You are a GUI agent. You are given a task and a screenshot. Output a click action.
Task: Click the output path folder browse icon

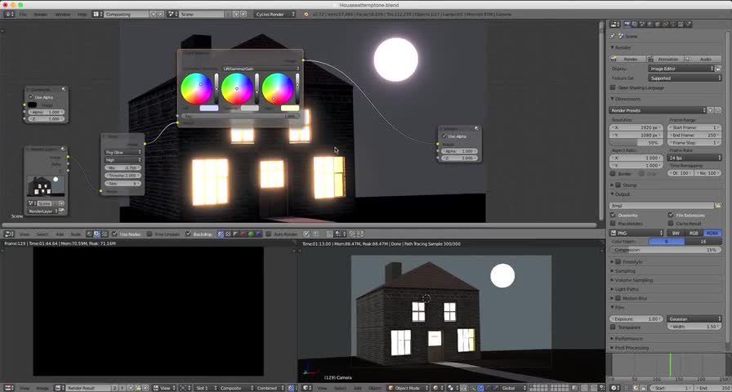click(x=718, y=205)
